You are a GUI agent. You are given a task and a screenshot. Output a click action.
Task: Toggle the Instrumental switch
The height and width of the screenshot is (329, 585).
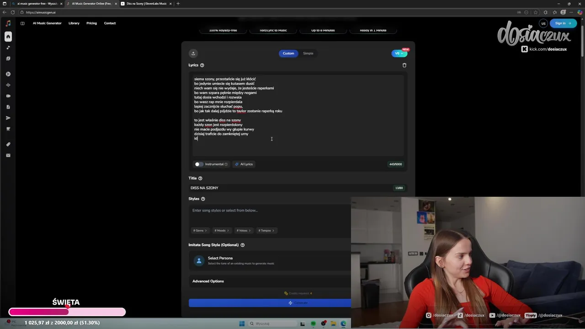click(198, 164)
